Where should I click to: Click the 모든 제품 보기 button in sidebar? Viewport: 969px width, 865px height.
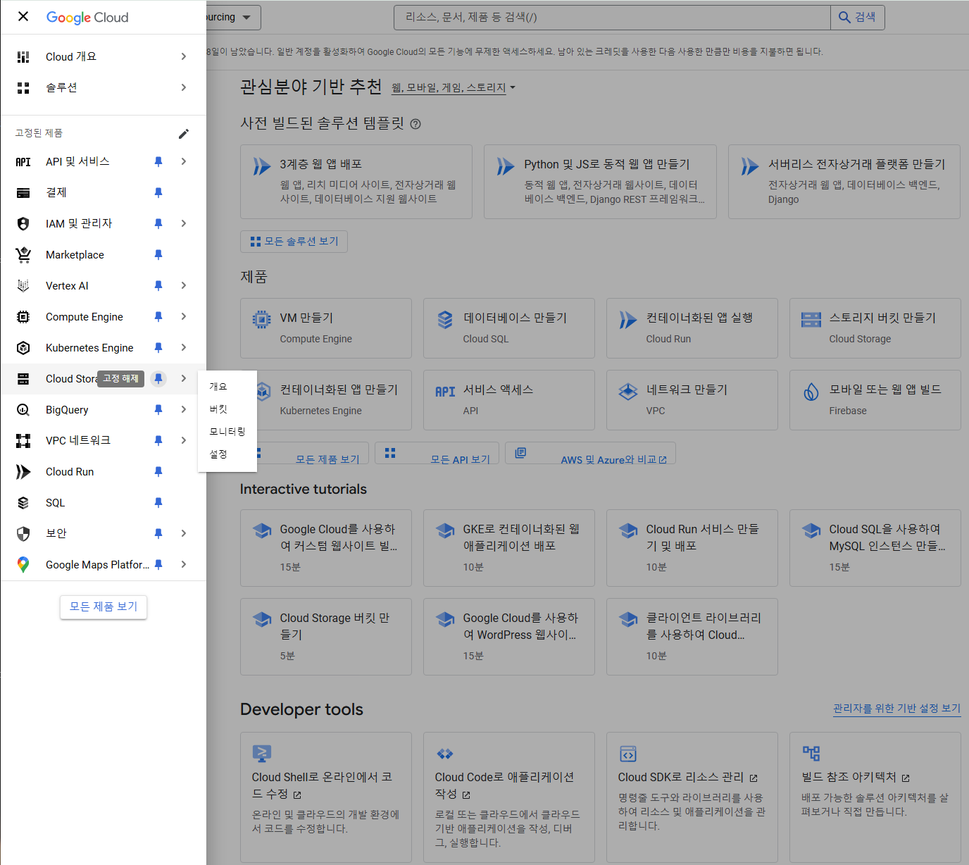[x=104, y=606]
